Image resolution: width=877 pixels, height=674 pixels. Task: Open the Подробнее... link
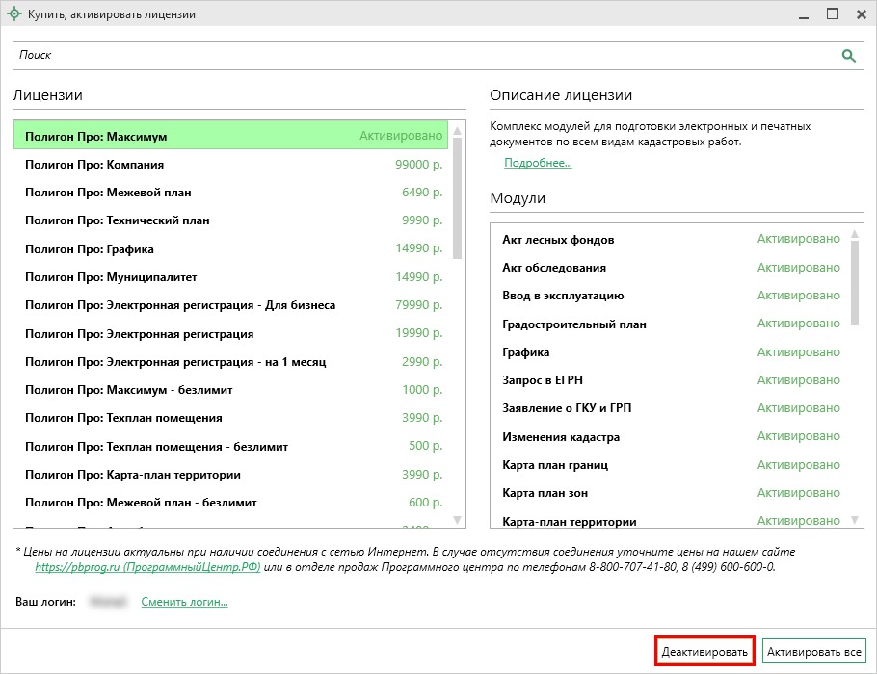(x=538, y=163)
